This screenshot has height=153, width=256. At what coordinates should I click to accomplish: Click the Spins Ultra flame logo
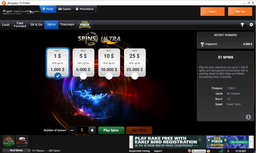[x=111, y=40]
